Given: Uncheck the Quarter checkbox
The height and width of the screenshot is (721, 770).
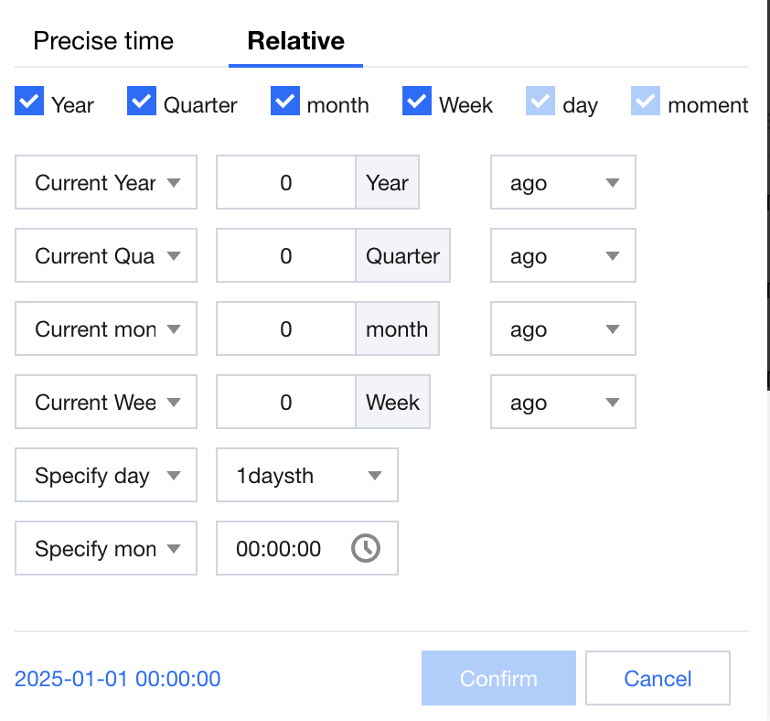Looking at the screenshot, I should coord(142,102).
